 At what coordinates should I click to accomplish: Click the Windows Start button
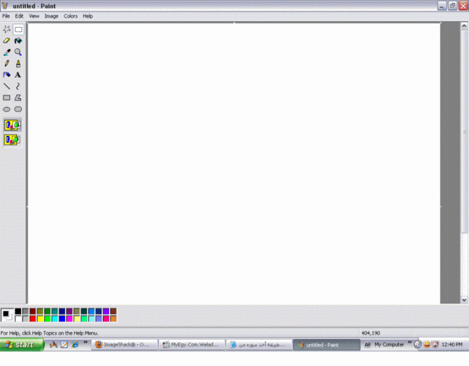pyautogui.click(x=23, y=344)
